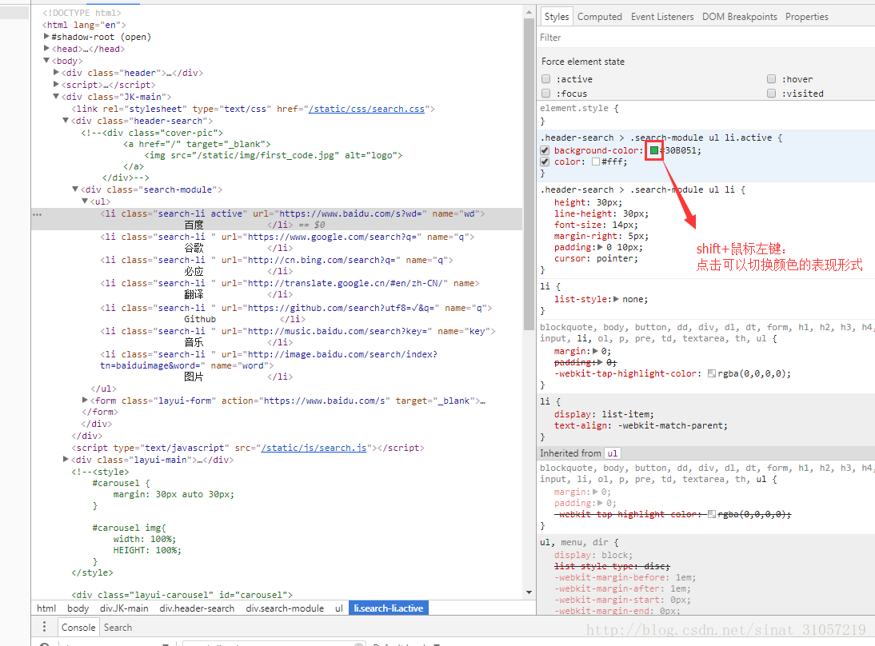Expand the layui-form form node
The width and height of the screenshot is (875, 646).
click(85, 400)
